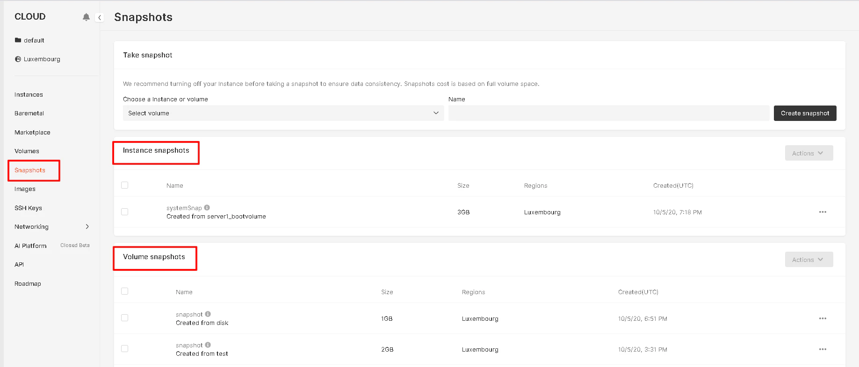Screen dimensions: 859x367
Task: Open the Select volume dropdown
Action: pyautogui.click(x=283, y=113)
